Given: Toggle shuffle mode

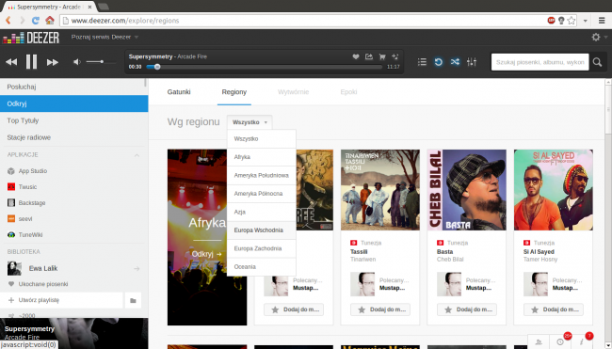Looking at the screenshot, I should coord(455,62).
